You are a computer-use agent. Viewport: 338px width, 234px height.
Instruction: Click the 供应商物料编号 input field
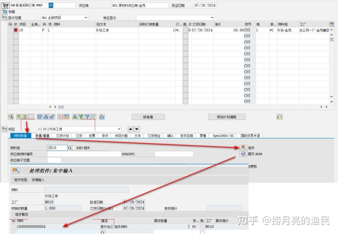(84, 154)
